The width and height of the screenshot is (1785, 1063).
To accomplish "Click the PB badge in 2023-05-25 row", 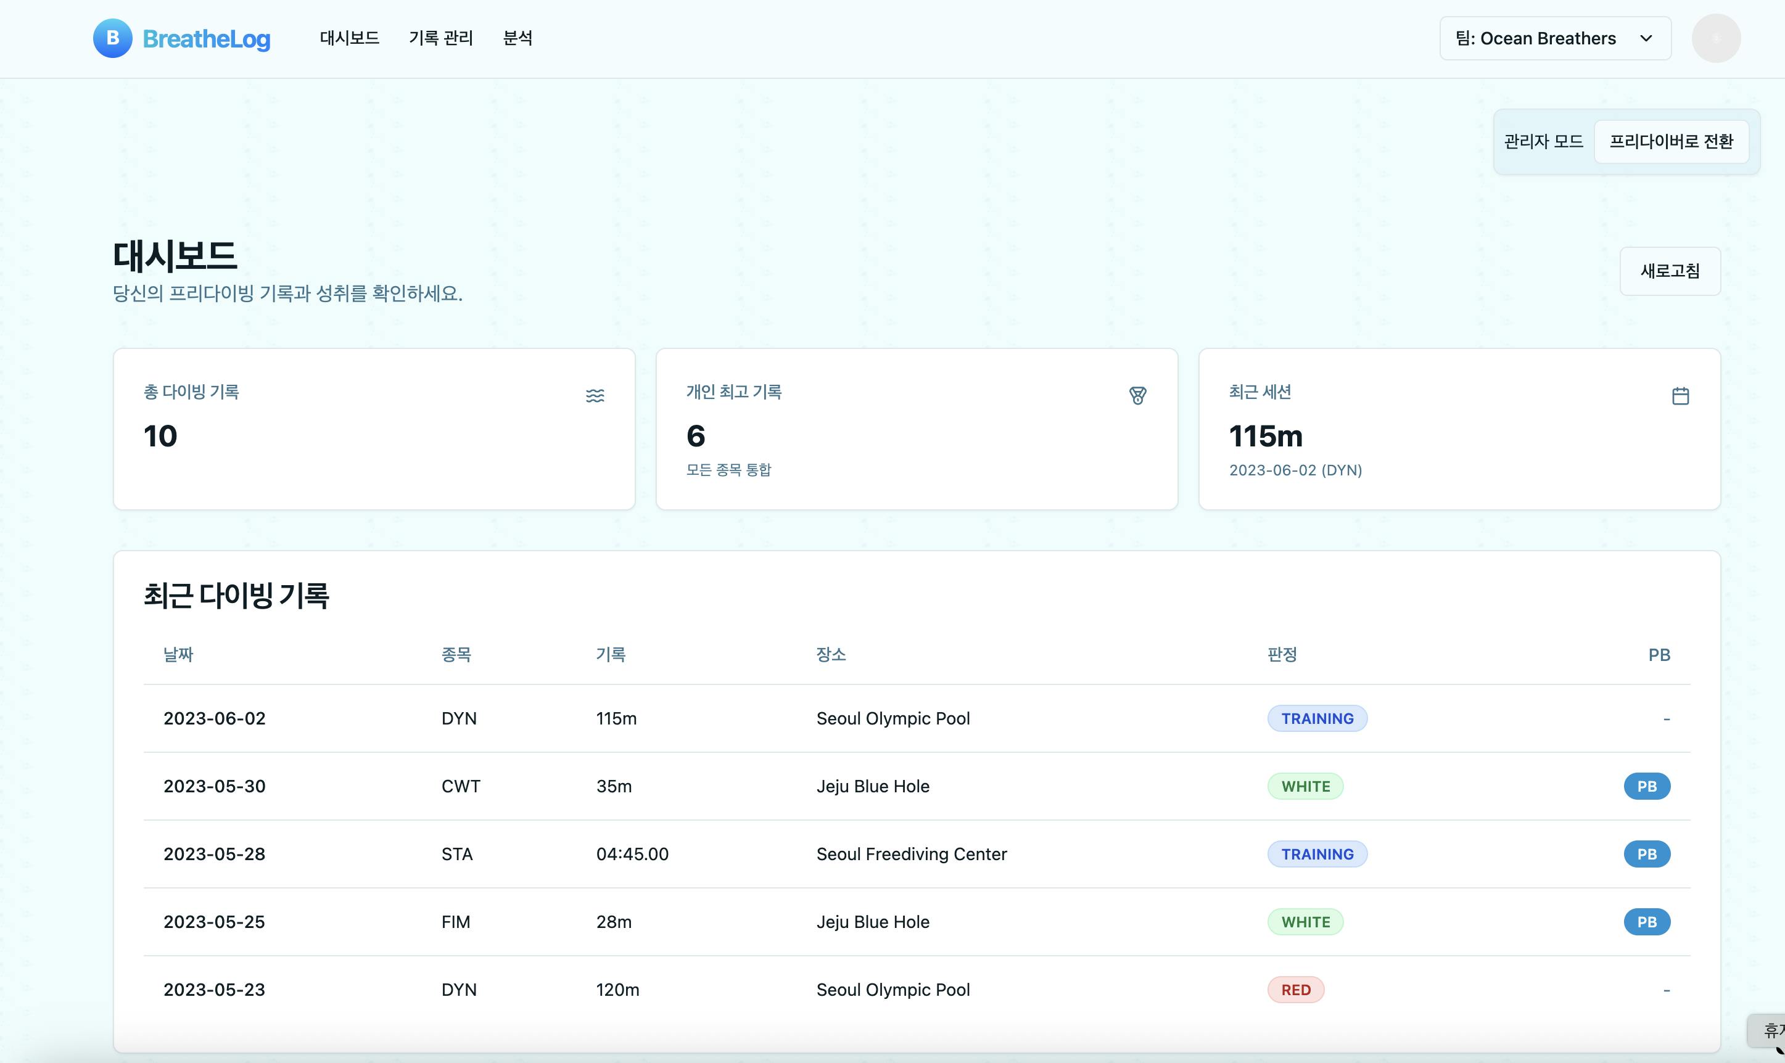I will point(1647,922).
